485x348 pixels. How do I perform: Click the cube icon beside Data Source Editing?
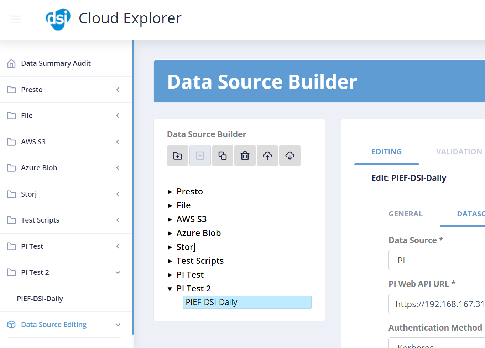point(11,325)
